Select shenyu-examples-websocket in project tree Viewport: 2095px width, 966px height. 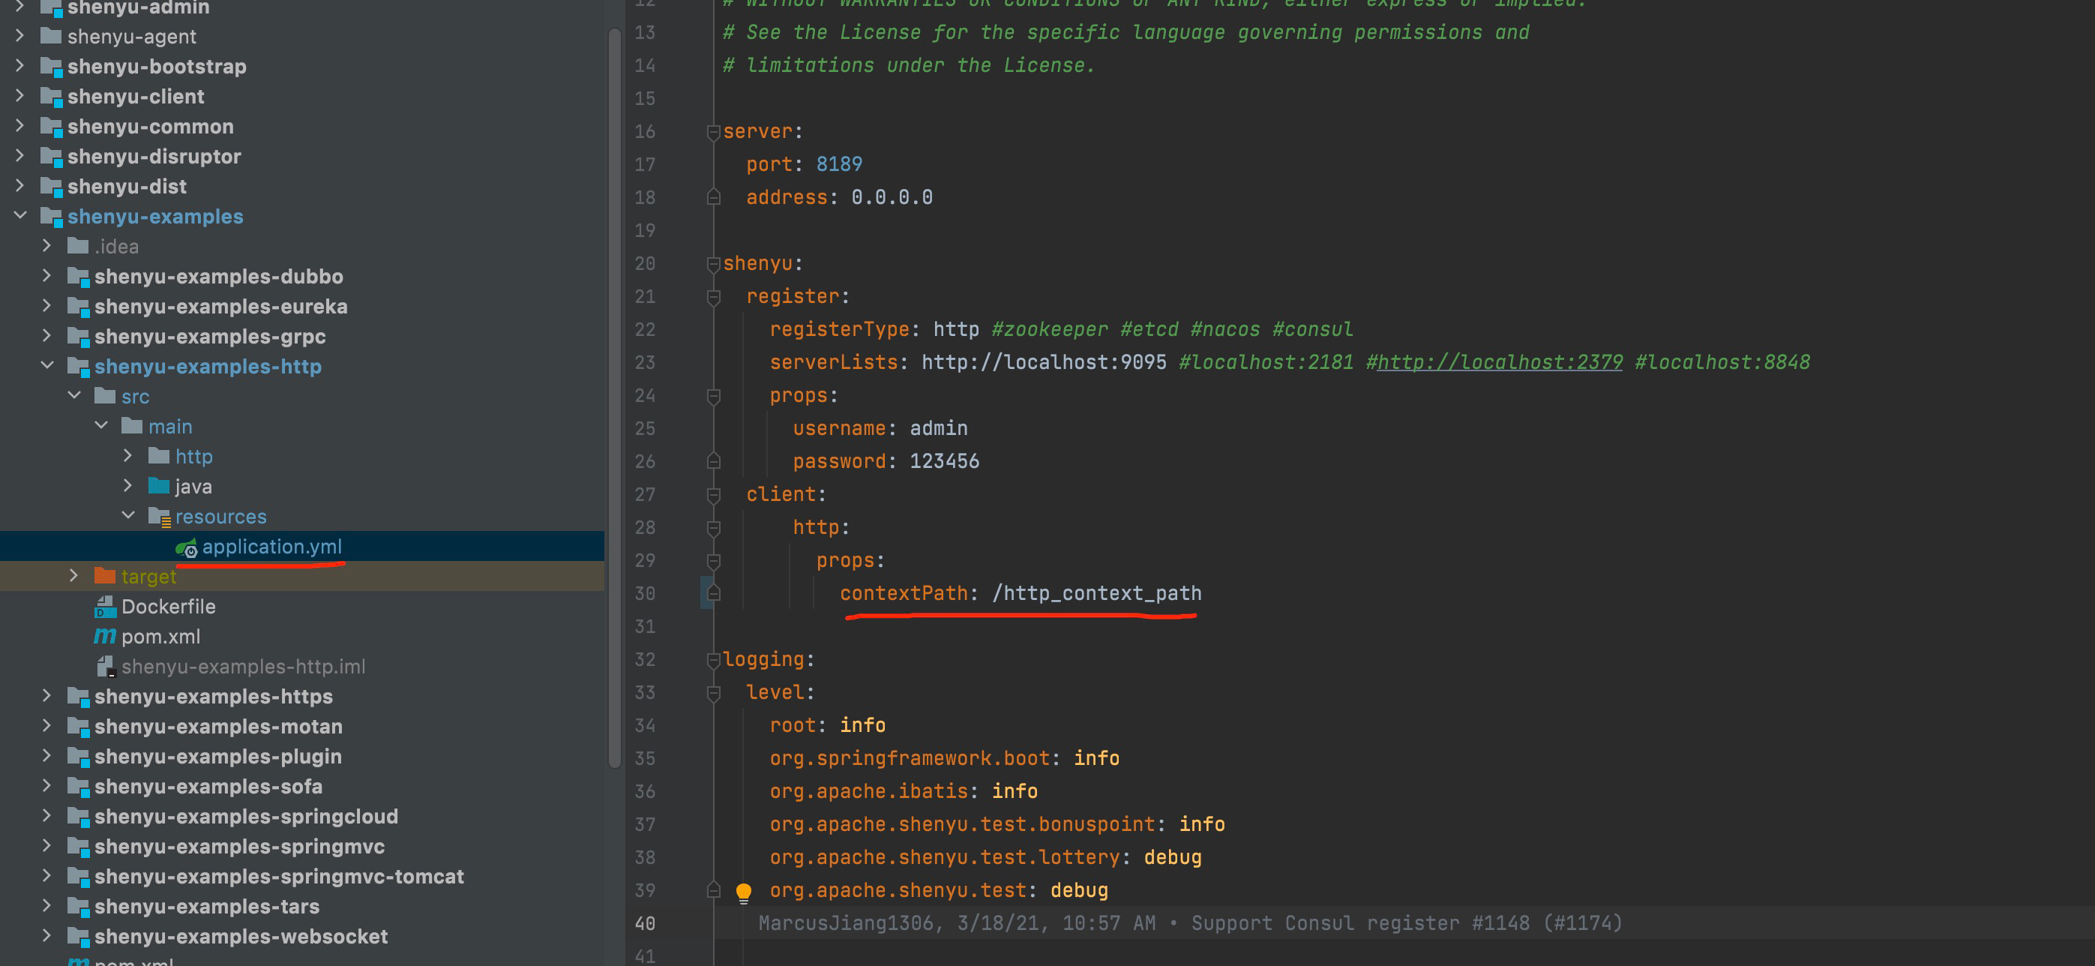tap(241, 936)
